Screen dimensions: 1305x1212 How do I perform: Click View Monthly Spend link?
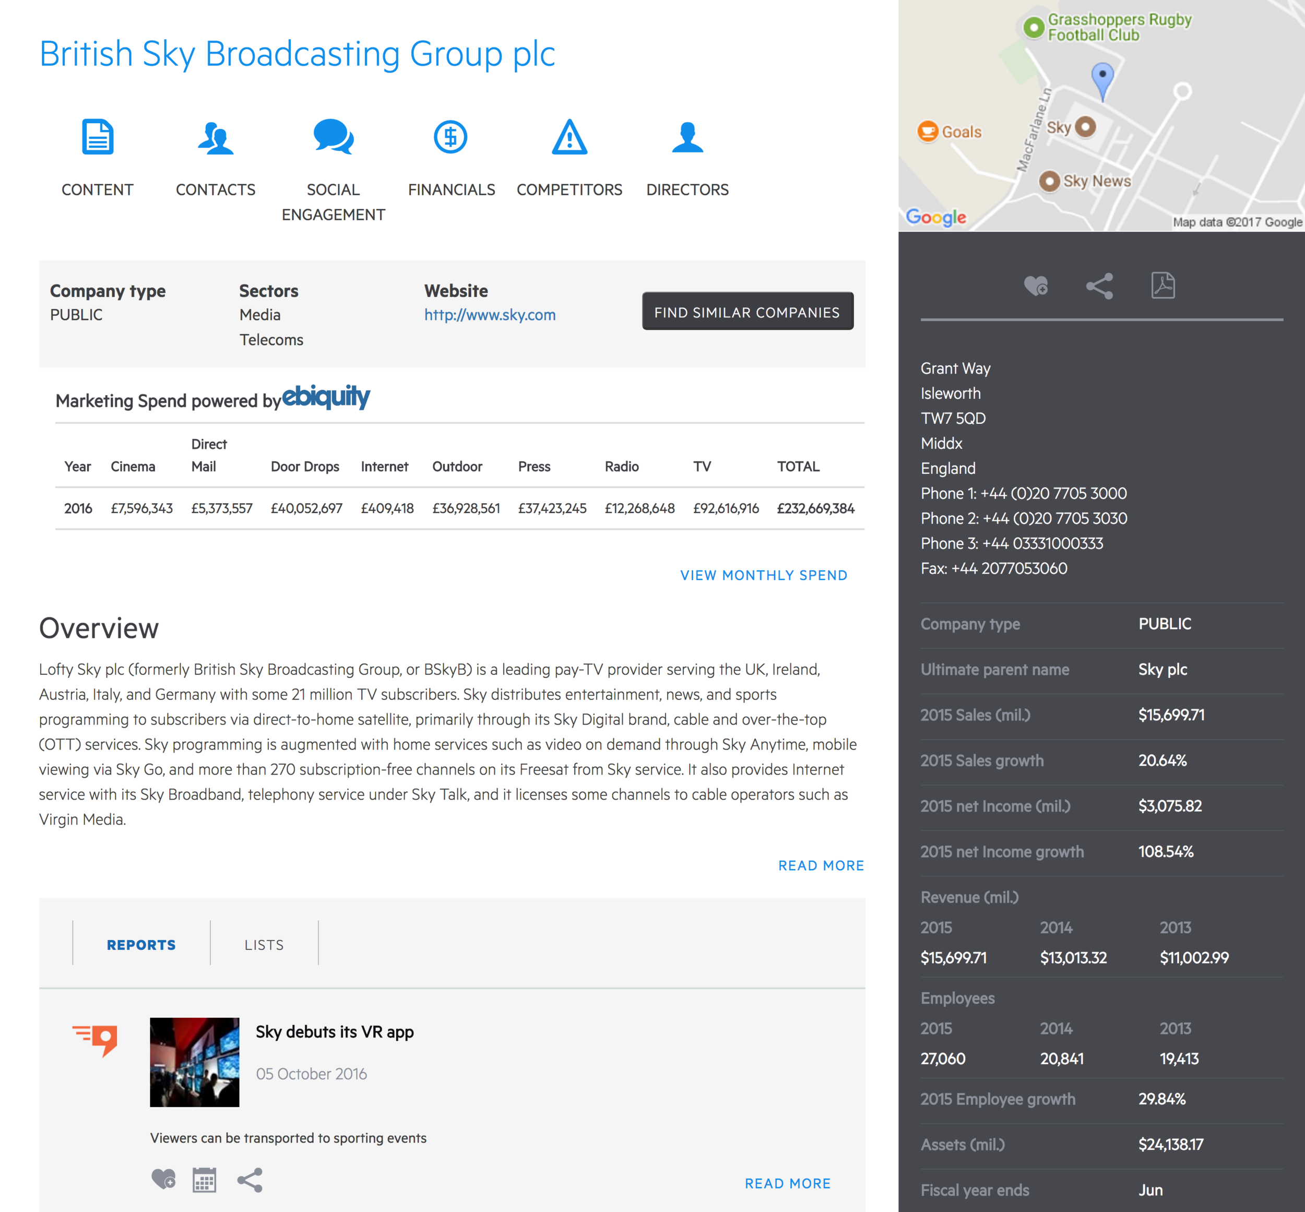(x=763, y=575)
